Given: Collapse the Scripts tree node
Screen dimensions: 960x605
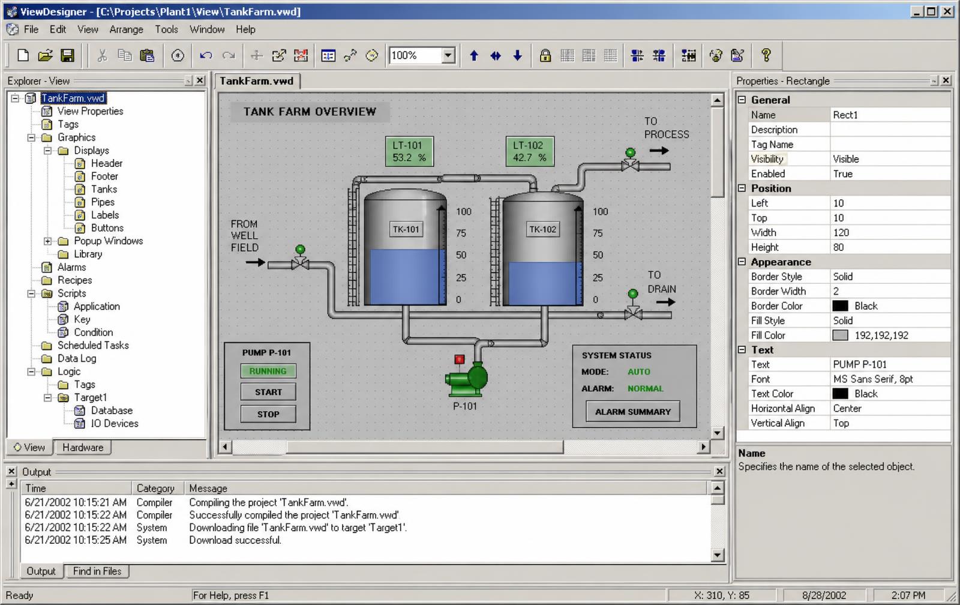Looking at the screenshot, I should tap(31, 293).
